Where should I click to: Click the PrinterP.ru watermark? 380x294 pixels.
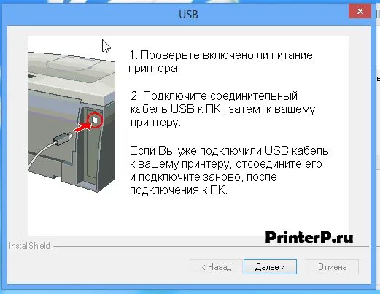pos(309,237)
